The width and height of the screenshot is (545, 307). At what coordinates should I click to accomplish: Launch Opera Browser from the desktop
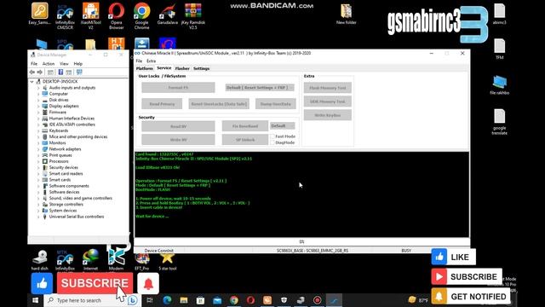(117, 15)
